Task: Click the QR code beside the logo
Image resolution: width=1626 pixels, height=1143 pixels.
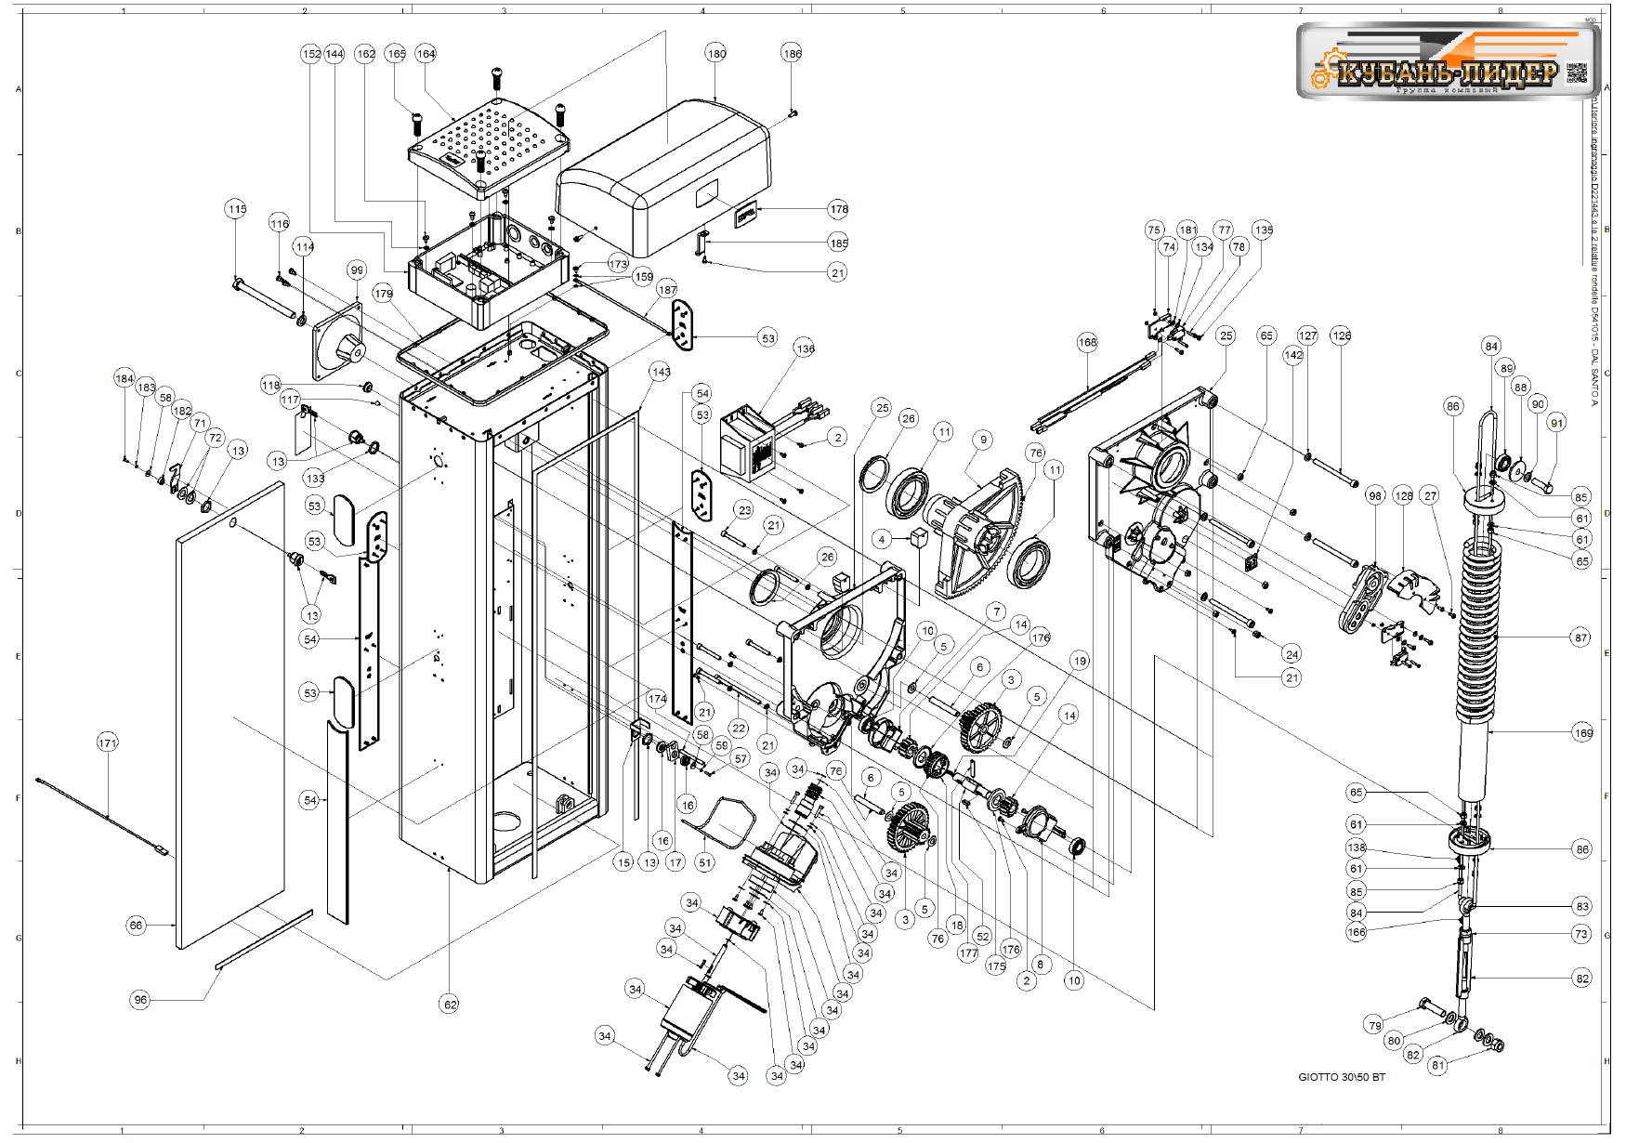Action: (x=1579, y=73)
